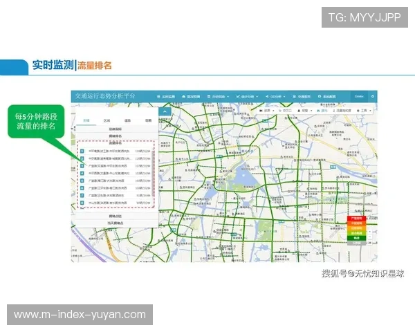
Task: Expand the 统计分析 navigation dropdown
Action: click(x=247, y=97)
